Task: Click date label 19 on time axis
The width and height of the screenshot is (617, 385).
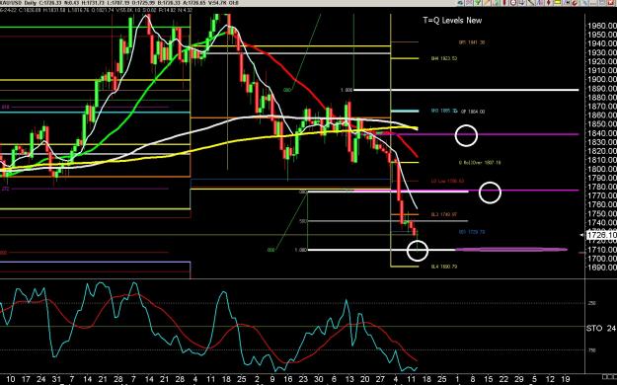Action: click(566, 379)
